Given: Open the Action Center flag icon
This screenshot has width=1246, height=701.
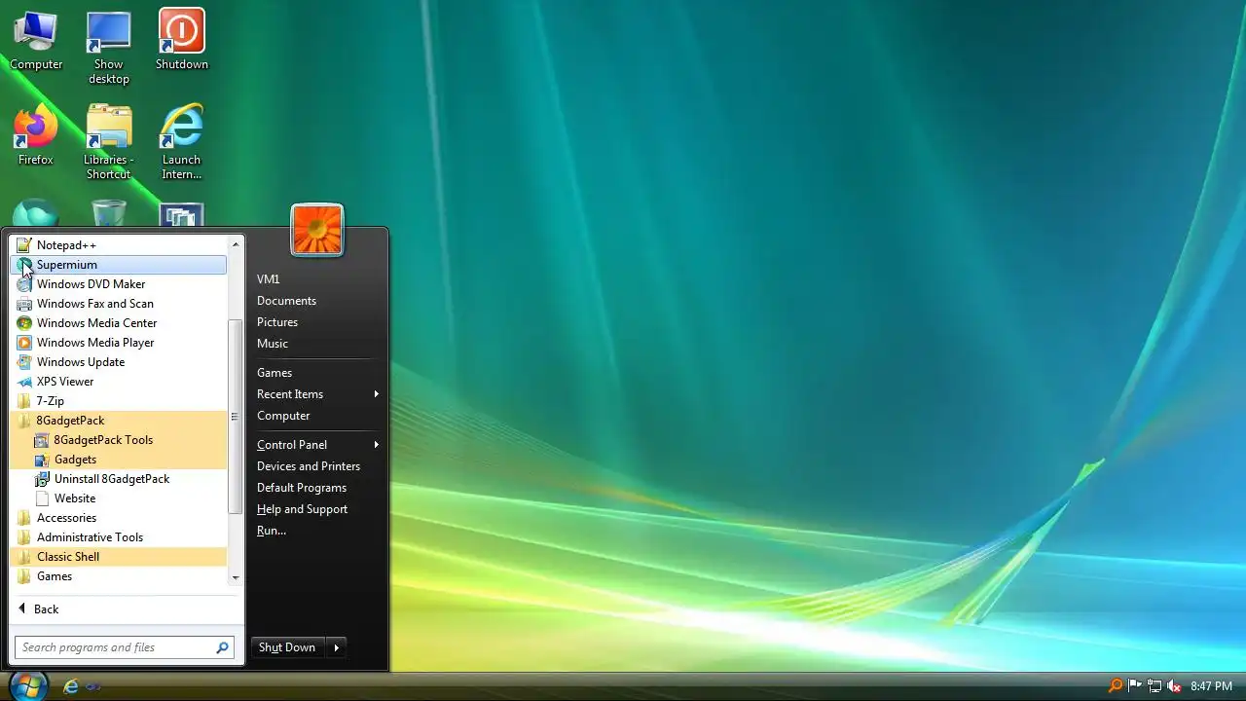Looking at the screenshot, I should click(1135, 686).
